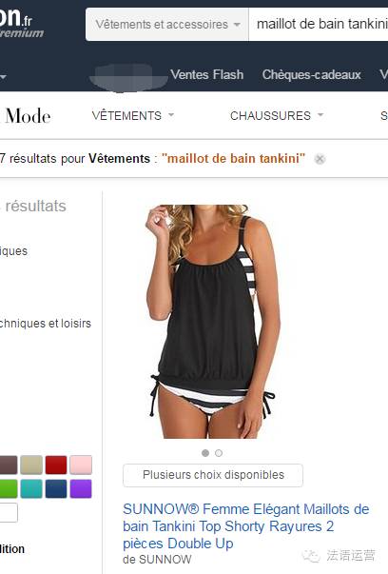The height and width of the screenshot is (574, 388).
Task: Filter by turquoise color swatch
Action: [x=31, y=488]
